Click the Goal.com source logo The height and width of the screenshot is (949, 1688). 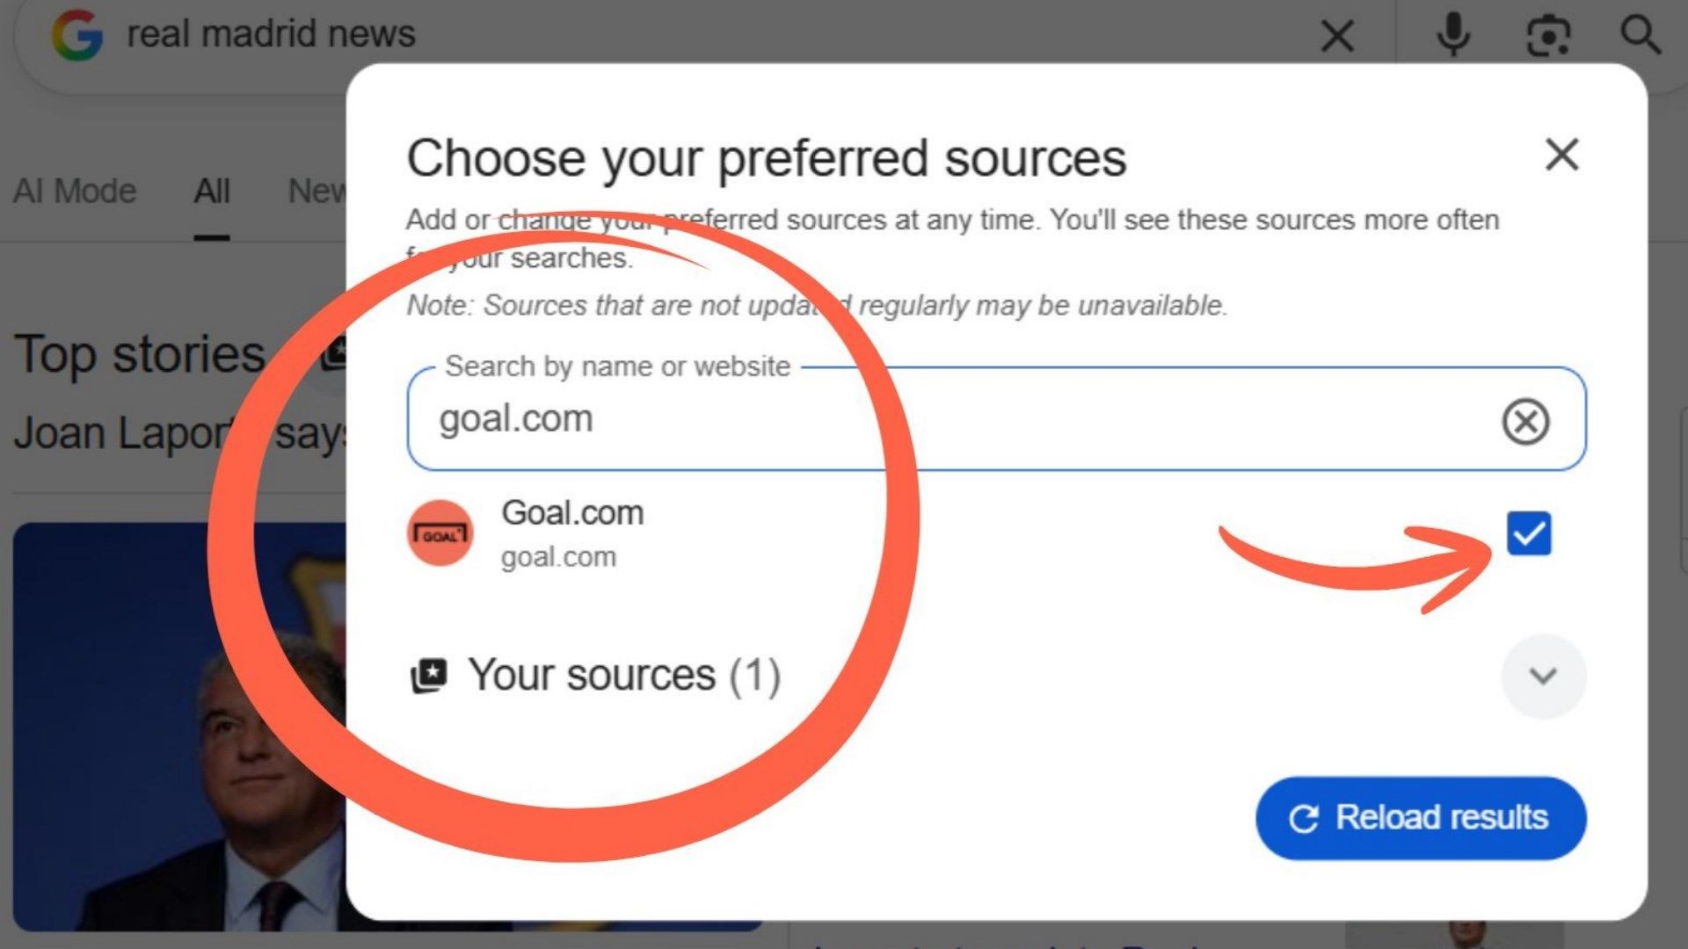tap(440, 532)
